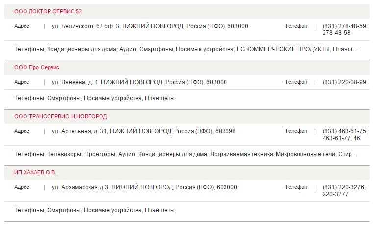Click the Телефон label for ИП ХАХАЕВ

[x=296, y=187]
